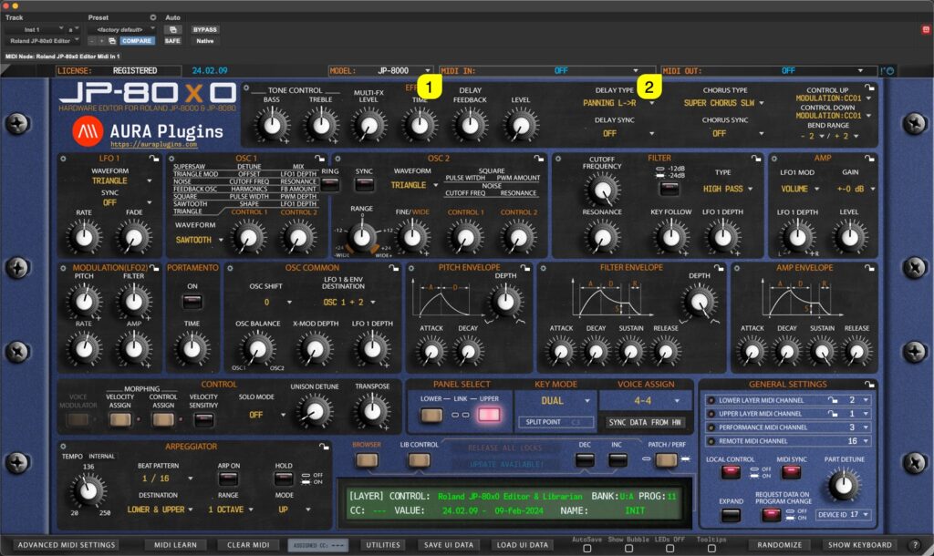The height and width of the screenshot is (556, 934).
Task: Check the Show Bubble checkbox
Action: pos(628,549)
